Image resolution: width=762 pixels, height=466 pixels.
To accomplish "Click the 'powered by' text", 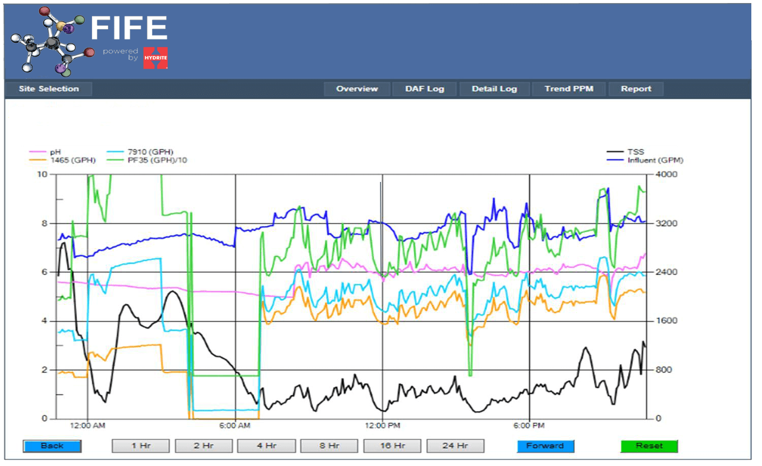I will point(121,54).
